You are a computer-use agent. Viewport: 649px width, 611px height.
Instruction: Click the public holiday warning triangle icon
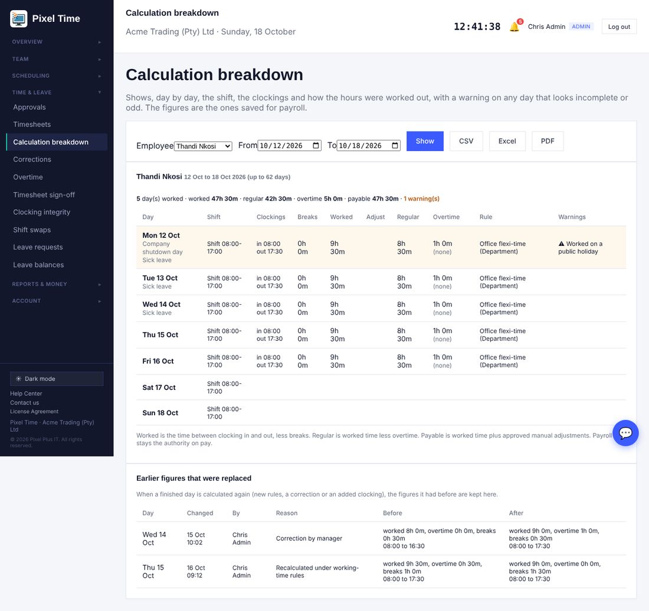pos(561,244)
